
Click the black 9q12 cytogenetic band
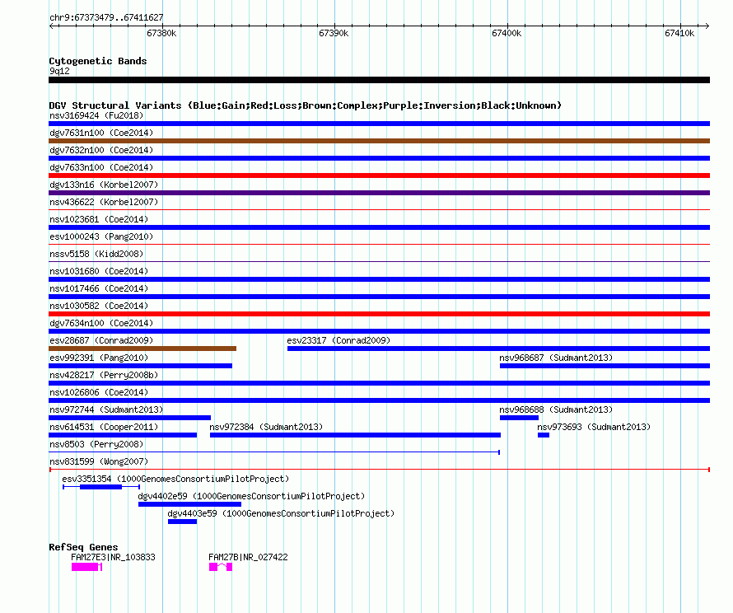pyautogui.click(x=379, y=80)
